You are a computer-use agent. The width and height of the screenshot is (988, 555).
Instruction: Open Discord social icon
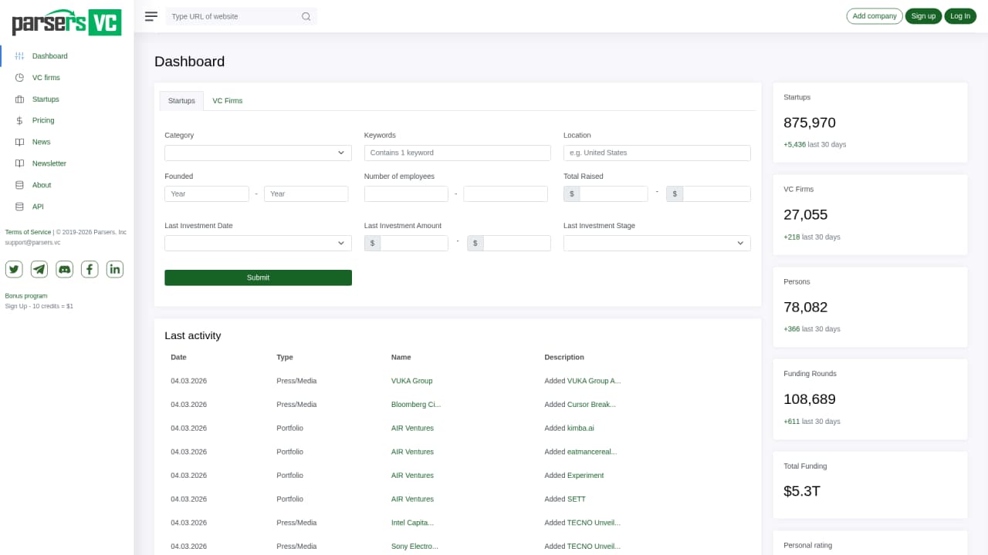65,269
